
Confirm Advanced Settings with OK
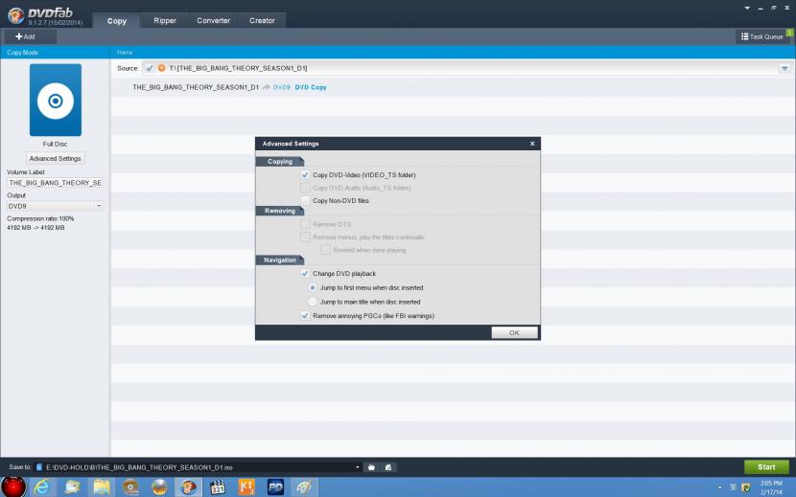point(514,332)
